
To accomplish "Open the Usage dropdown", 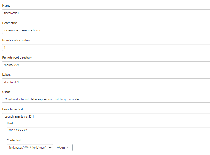I will [106, 99].
